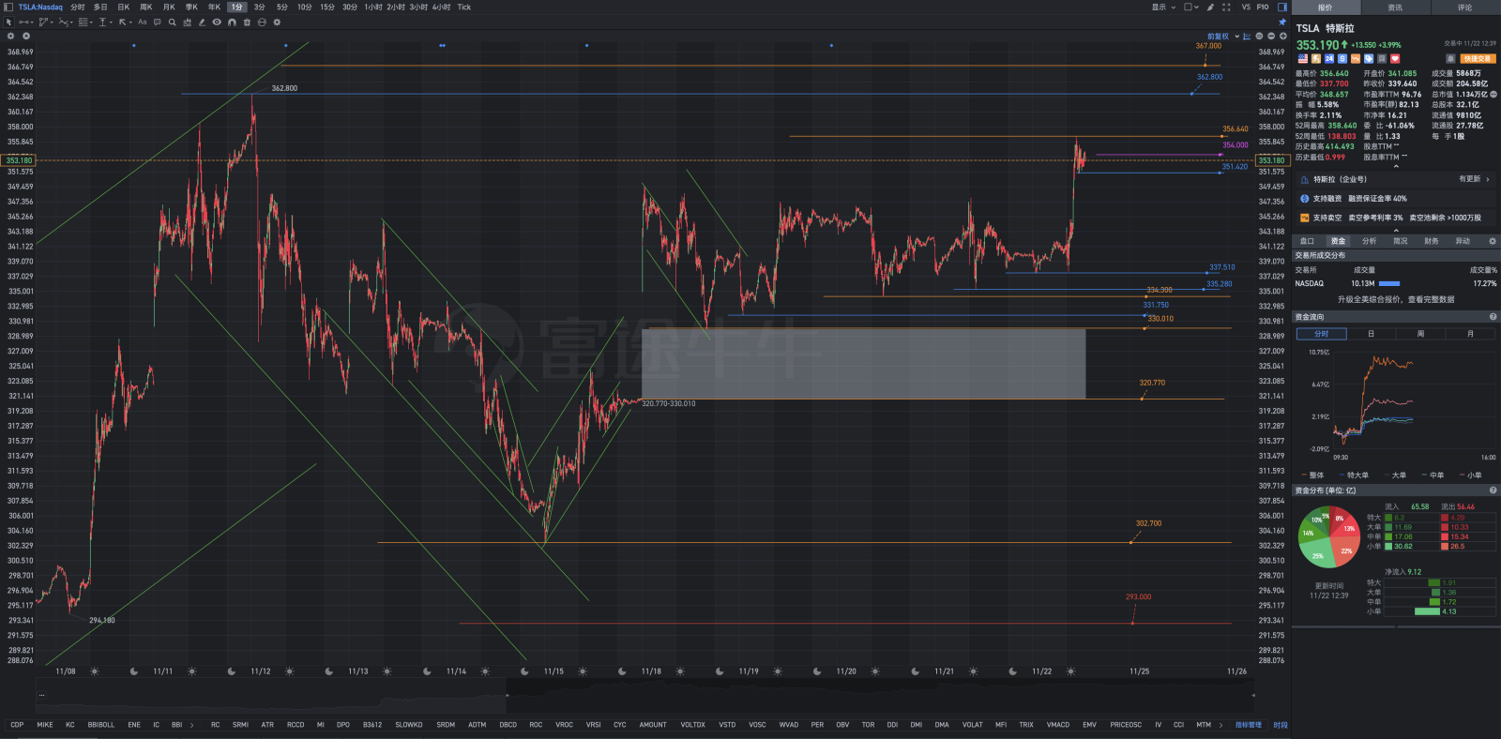Open F10 company info

[1263, 7]
